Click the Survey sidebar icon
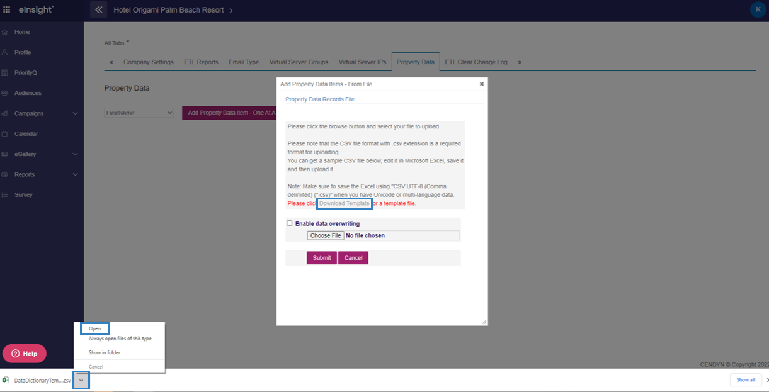 [x=5, y=194]
